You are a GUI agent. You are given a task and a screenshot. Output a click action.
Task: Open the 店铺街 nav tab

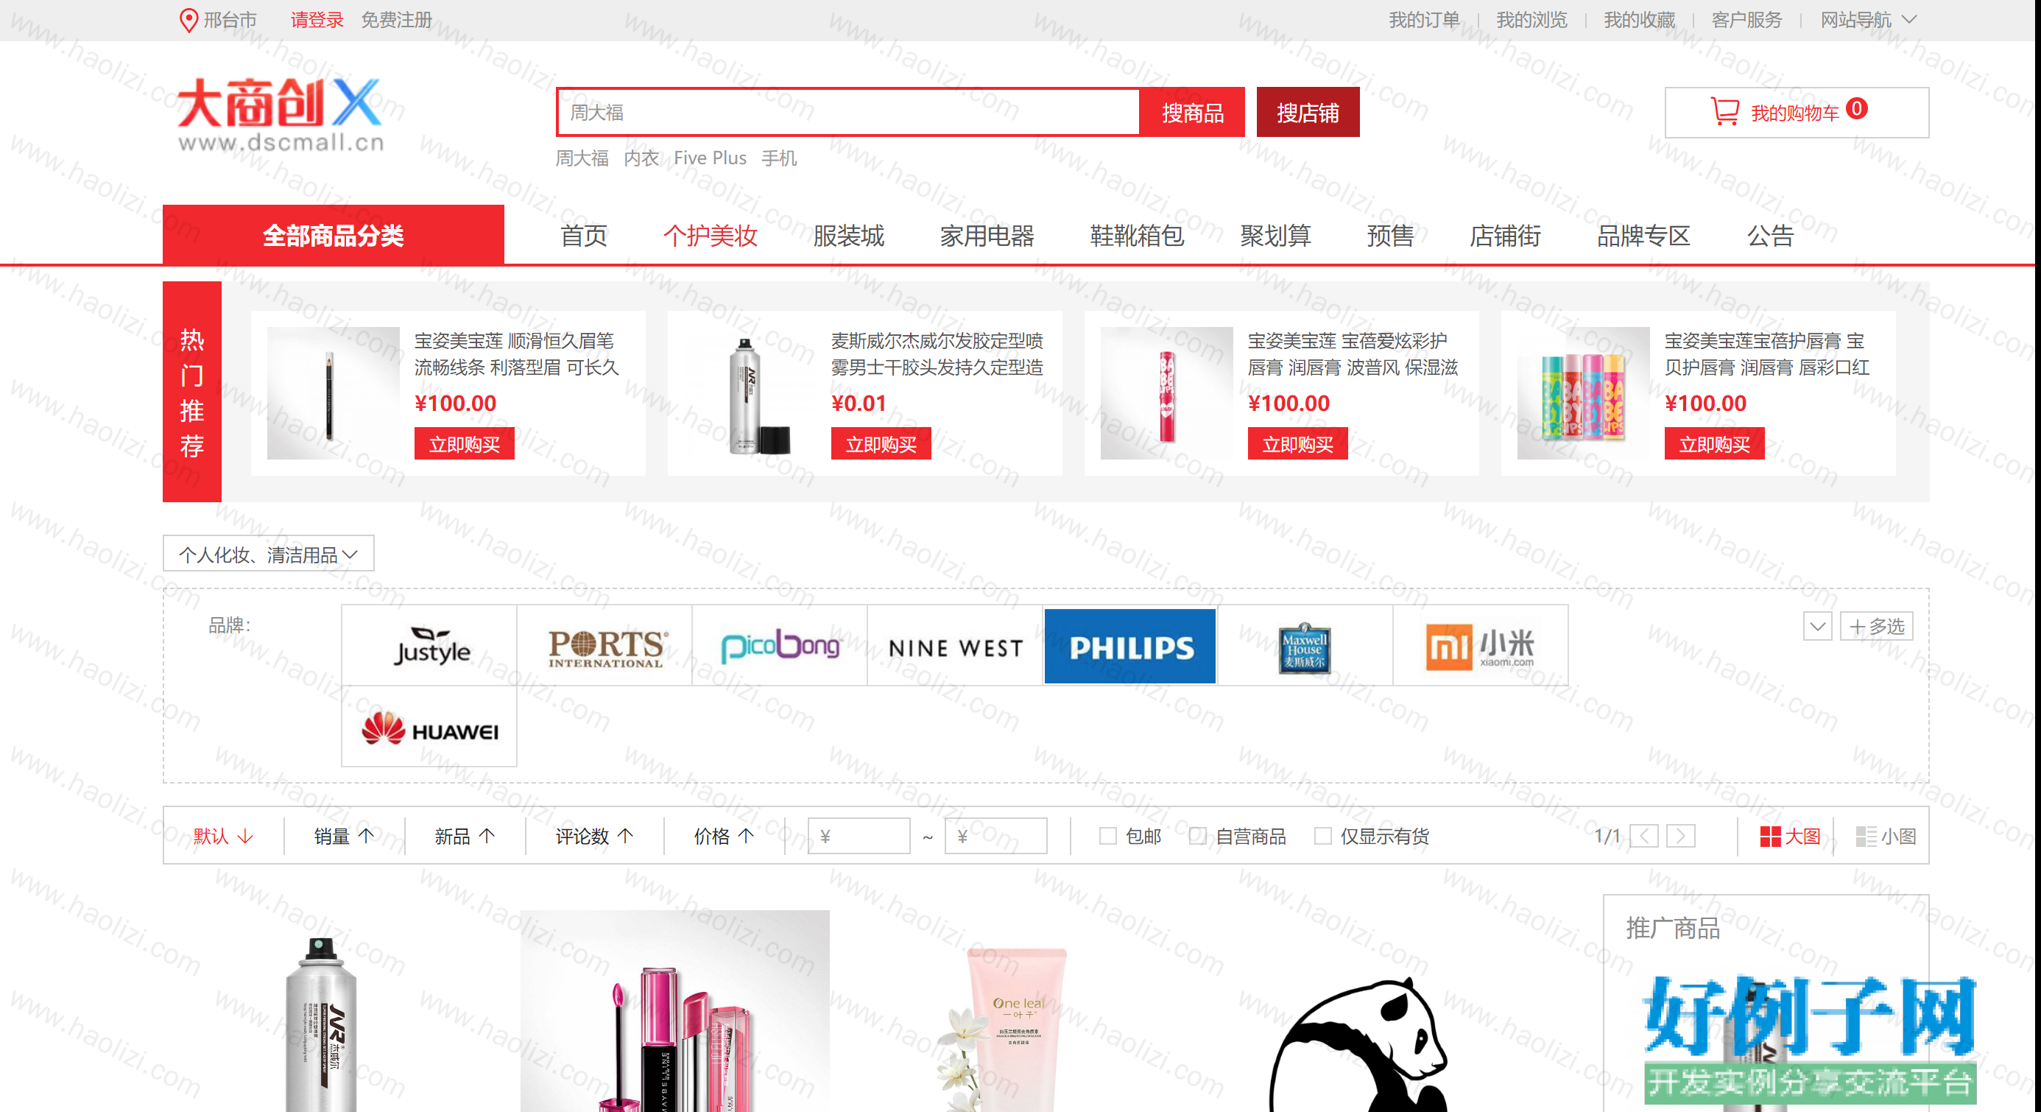[x=1506, y=236]
